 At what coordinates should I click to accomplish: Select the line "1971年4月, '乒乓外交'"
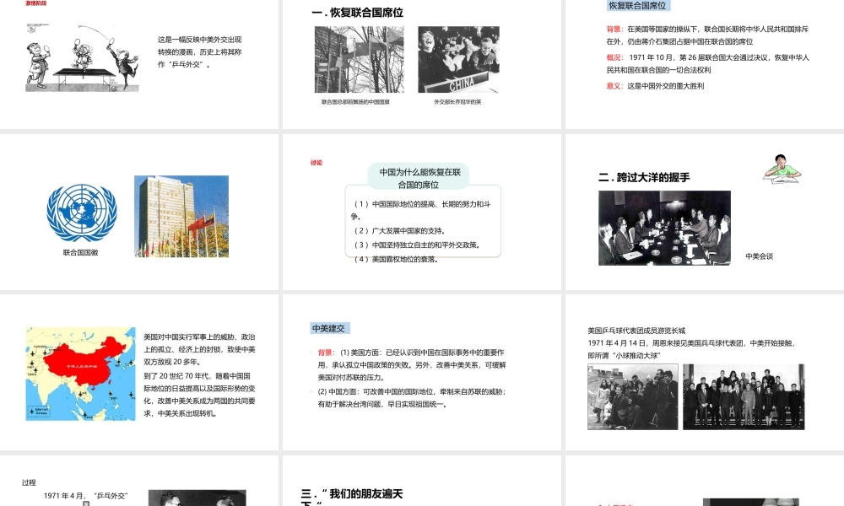pos(85,495)
